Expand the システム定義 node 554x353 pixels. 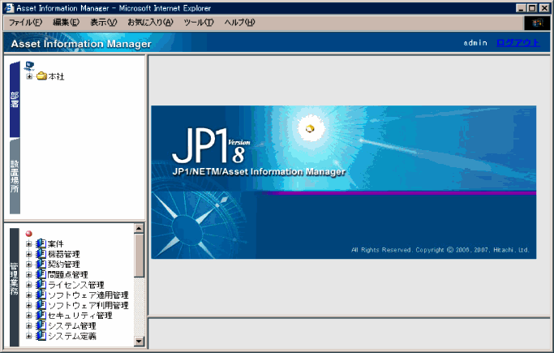coord(29,336)
